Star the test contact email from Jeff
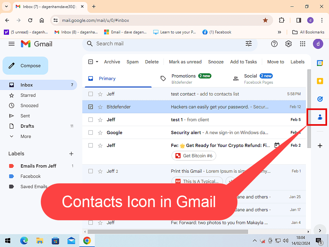The image size is (329, 247). coord(100,94)
